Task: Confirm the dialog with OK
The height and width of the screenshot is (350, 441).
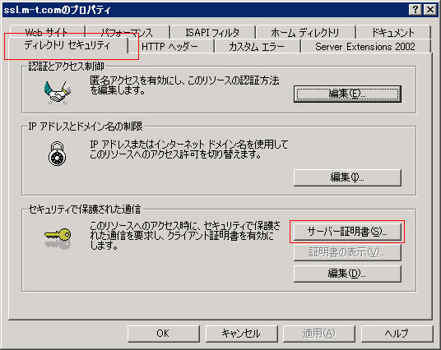Action: point(163,334)
